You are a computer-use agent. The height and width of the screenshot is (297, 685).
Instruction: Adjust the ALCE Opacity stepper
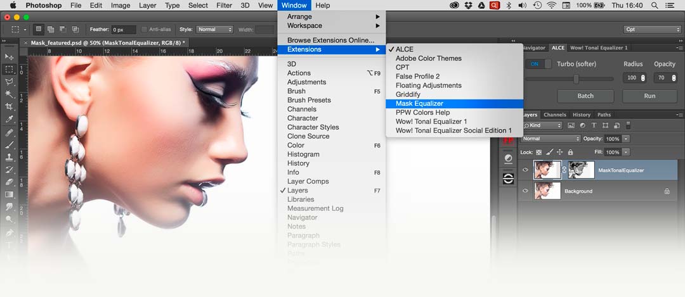click(x=673, y=78)
